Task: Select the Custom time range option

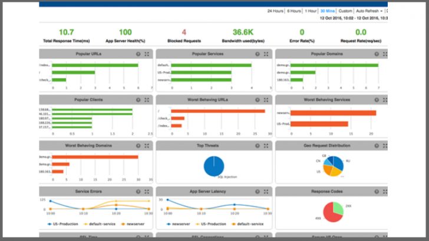Action: (345, 11)
